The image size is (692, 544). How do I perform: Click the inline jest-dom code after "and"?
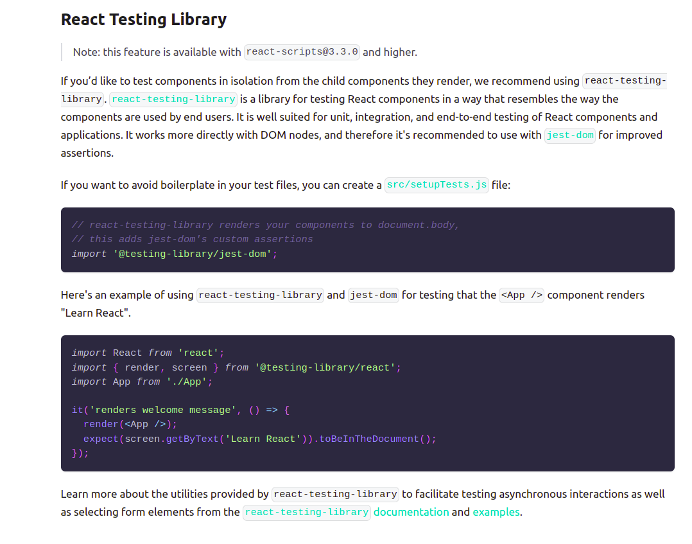(x=374, y=295)
